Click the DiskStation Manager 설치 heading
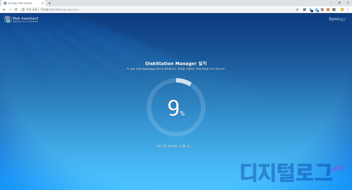 click(x=176, y=63)
